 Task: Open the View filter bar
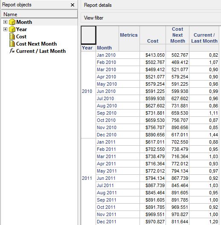(x=151, y=18)
